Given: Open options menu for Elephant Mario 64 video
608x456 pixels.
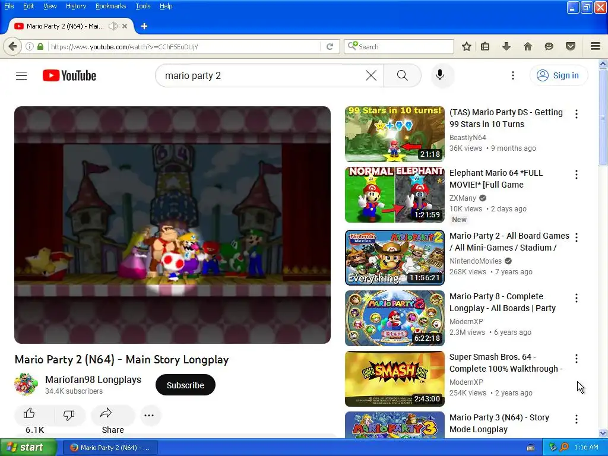Looking at the screenshot, I should (x=577, y=175).
